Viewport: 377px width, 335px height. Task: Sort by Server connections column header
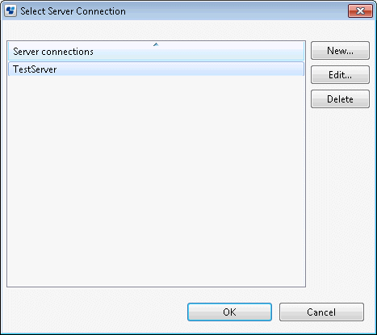tap(156, 51)
